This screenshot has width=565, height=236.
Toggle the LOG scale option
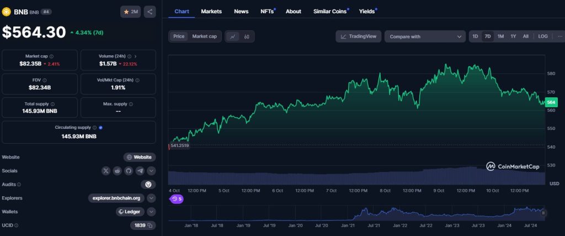(x=543, y=36)
